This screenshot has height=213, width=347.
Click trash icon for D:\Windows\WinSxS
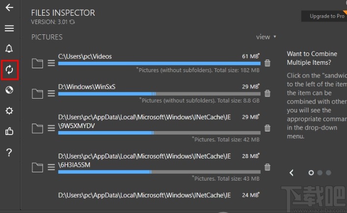267,93
